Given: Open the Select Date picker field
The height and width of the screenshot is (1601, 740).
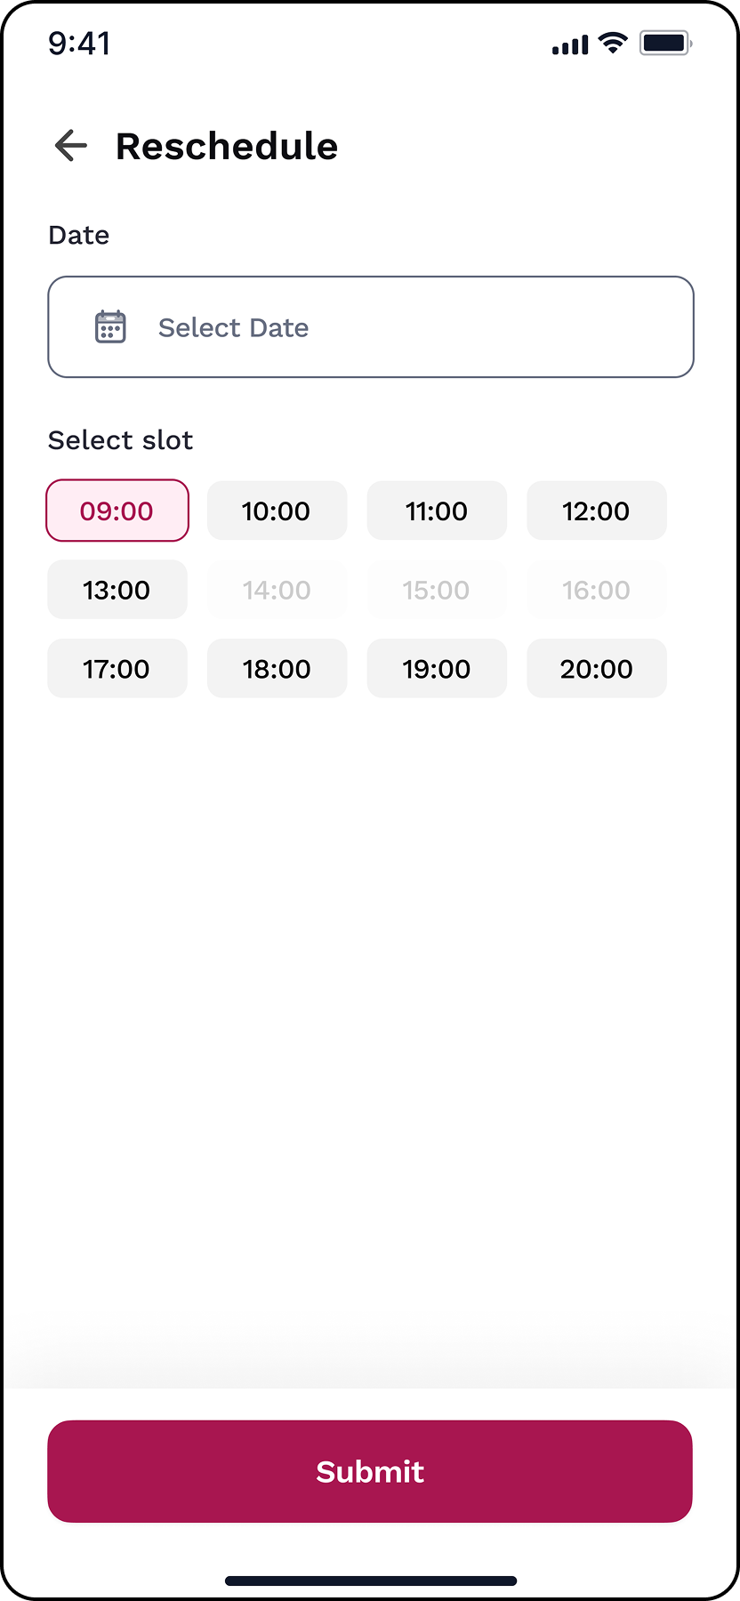Looking at the screenshot, I should [371, 327].
